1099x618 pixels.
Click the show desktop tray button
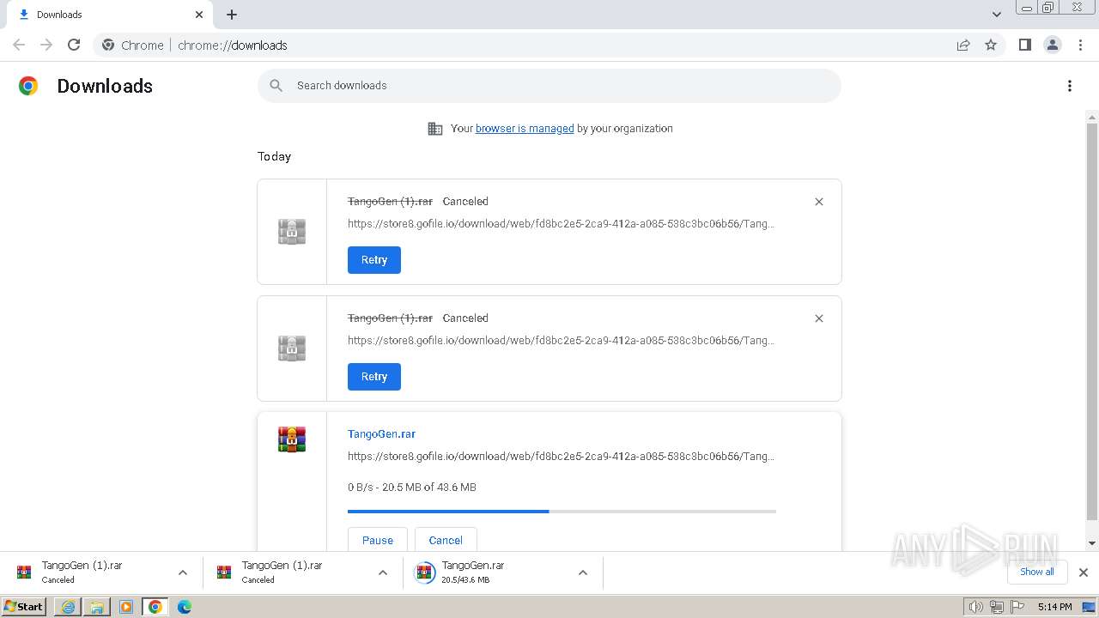pyautogui.click(x=1089, y=607)
